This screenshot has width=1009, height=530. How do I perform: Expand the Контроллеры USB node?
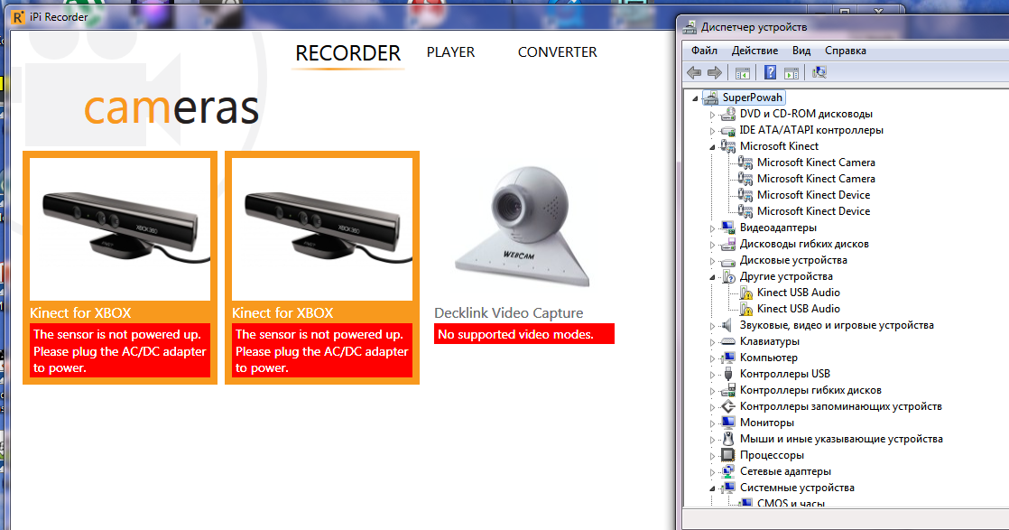coord(712,375)
